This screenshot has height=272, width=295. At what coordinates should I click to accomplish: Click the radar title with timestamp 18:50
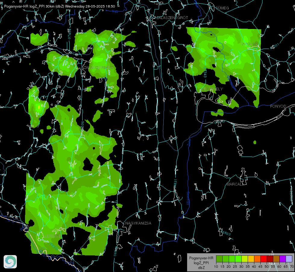(59, 6)
